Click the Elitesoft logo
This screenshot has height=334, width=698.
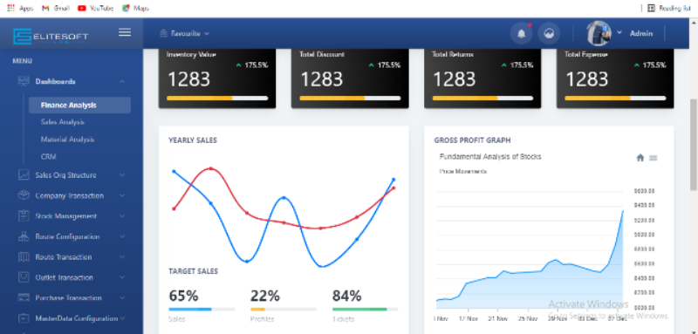(x=51, y=36)
